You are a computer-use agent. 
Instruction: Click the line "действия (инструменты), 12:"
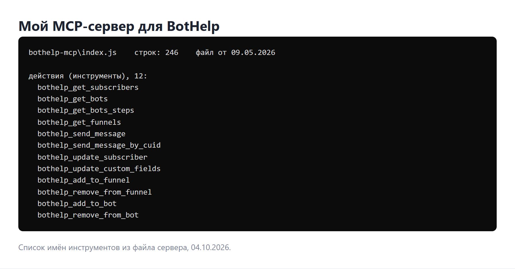(88, 76)
